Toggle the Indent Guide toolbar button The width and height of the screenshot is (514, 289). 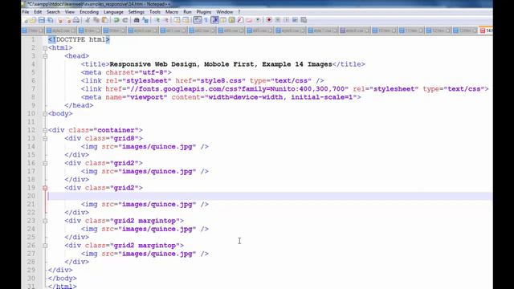[215, 20]
